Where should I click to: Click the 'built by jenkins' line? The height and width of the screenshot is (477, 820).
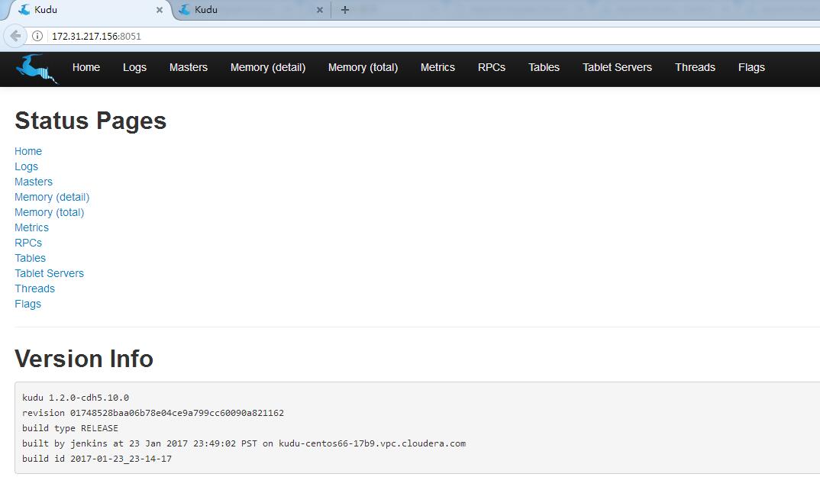(x=244, y=443)
